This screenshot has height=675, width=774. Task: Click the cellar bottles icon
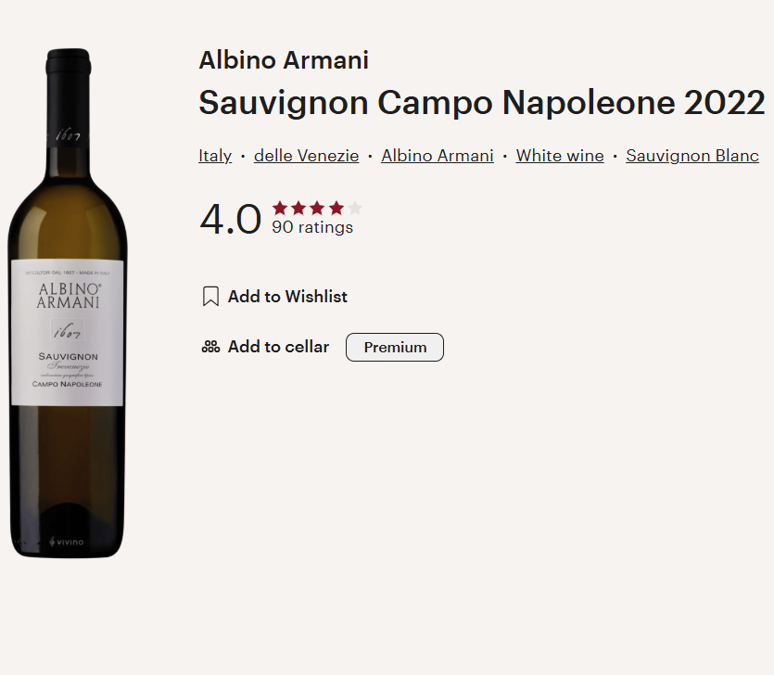click(210, 347)
